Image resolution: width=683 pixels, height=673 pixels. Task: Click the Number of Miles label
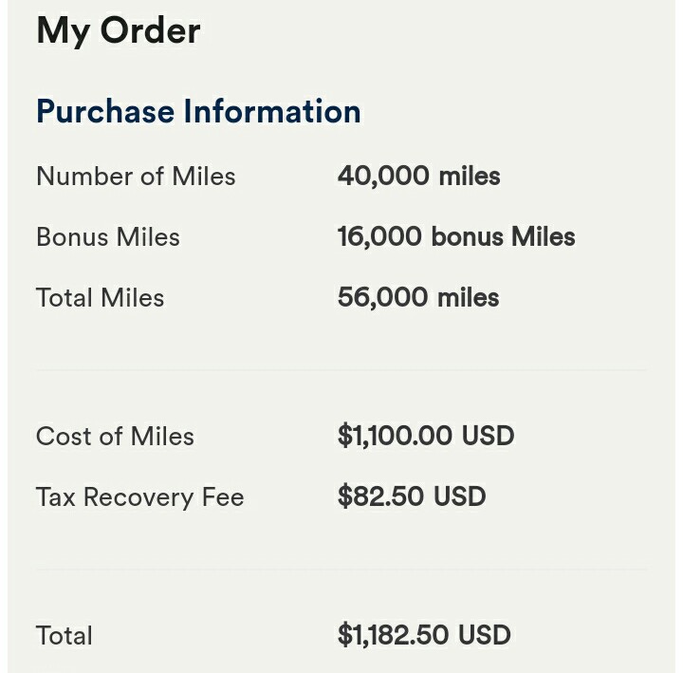(136, 177)
